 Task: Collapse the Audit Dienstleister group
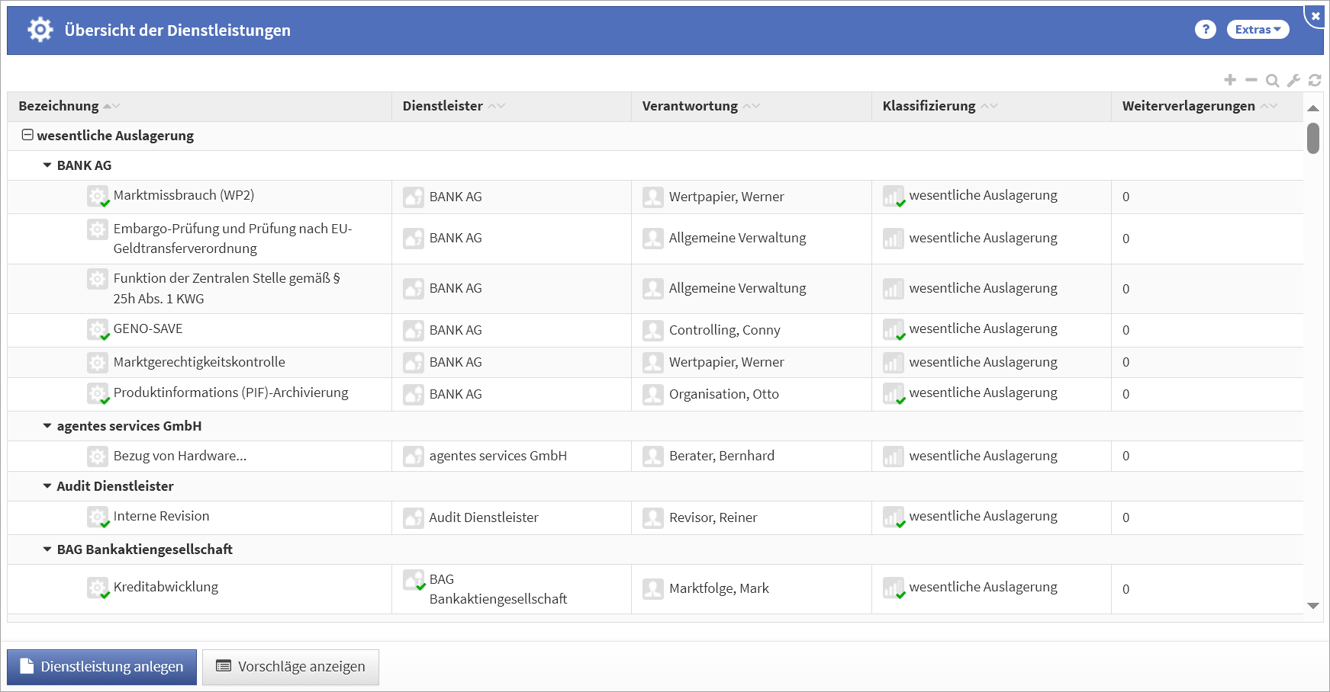click(x=47, y=486)
